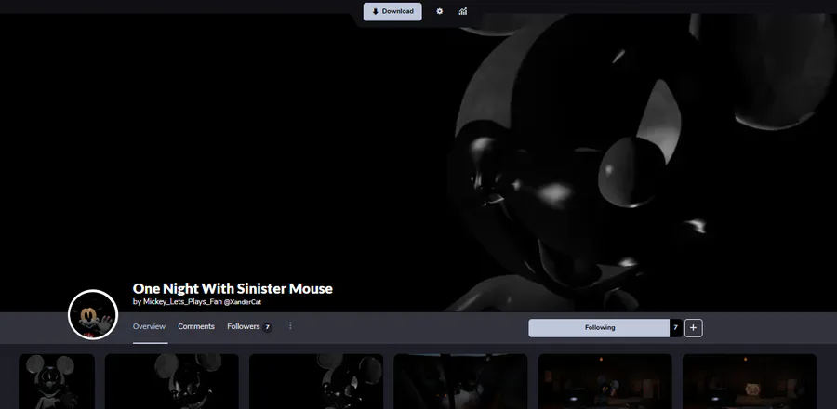Open the three-dot more options menu
Viewport: 837px width, 409px height.
tap(290, 326)
